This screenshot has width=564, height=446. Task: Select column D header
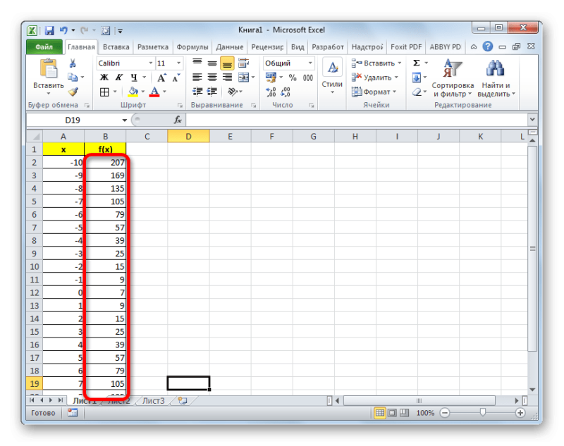188,137
